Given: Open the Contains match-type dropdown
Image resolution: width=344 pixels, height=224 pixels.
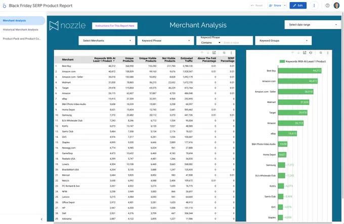Looking at the screenshot, I should pyautogui.click(x=210, y=43).
